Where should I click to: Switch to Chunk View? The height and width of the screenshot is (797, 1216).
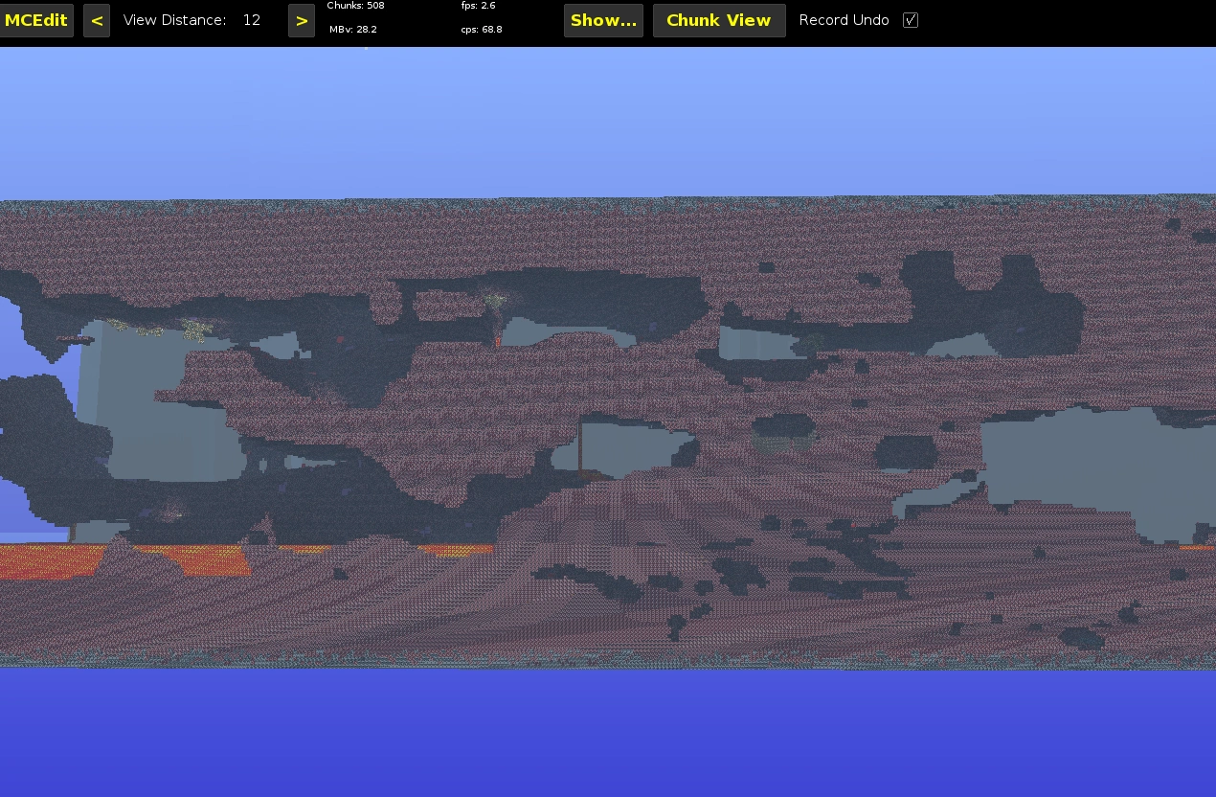pyautogui.click(x=719, y=20)
